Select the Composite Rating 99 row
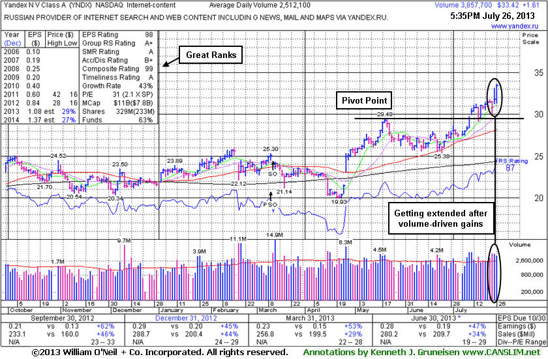This screenshot has width=548, height=359. (118, 68)
